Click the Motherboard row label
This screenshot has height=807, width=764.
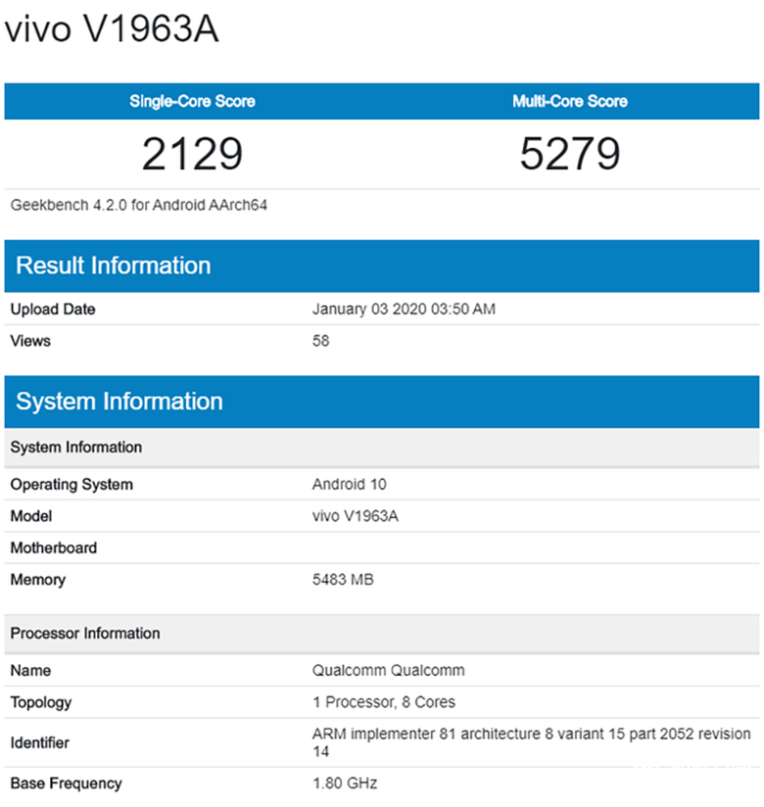coord(54,548)
